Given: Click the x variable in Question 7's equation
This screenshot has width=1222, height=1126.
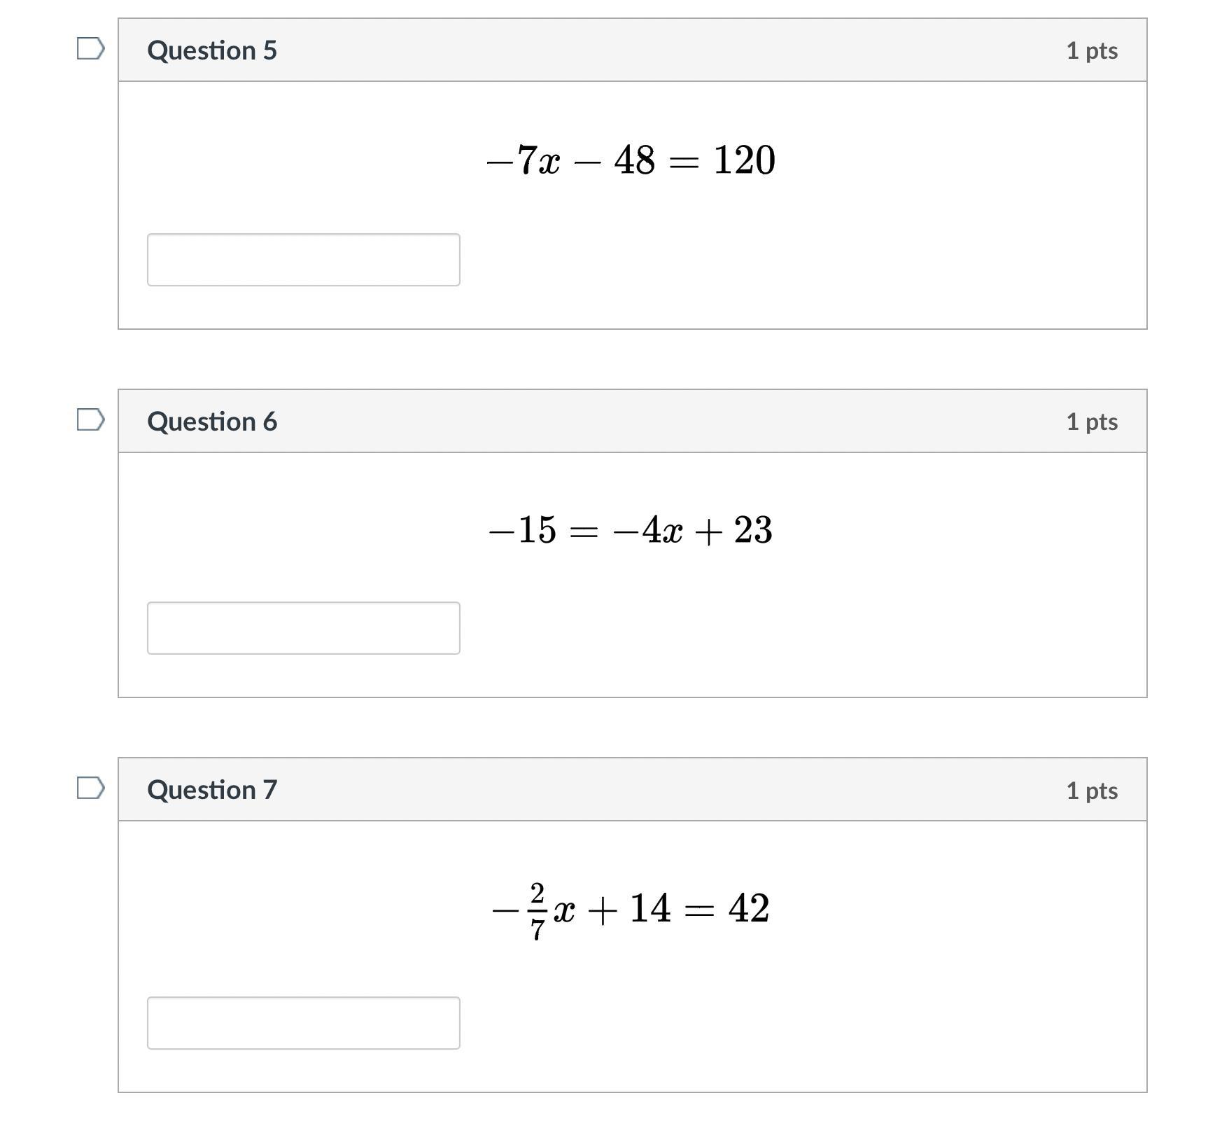Looking at the screenshot, I should [564, 911].
